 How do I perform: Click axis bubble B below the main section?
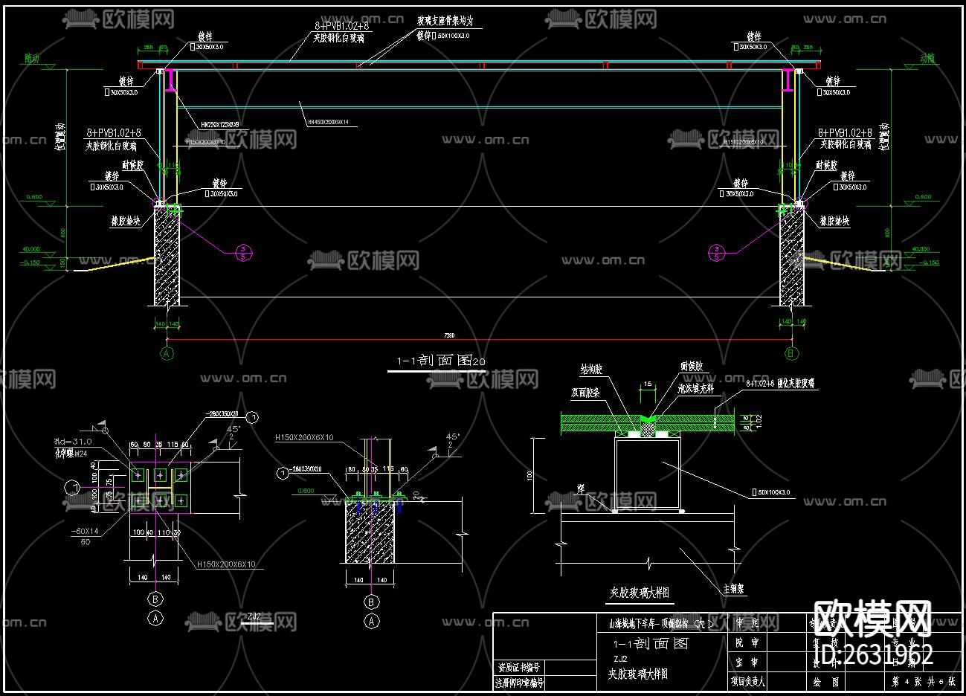[x=790, y=354]
